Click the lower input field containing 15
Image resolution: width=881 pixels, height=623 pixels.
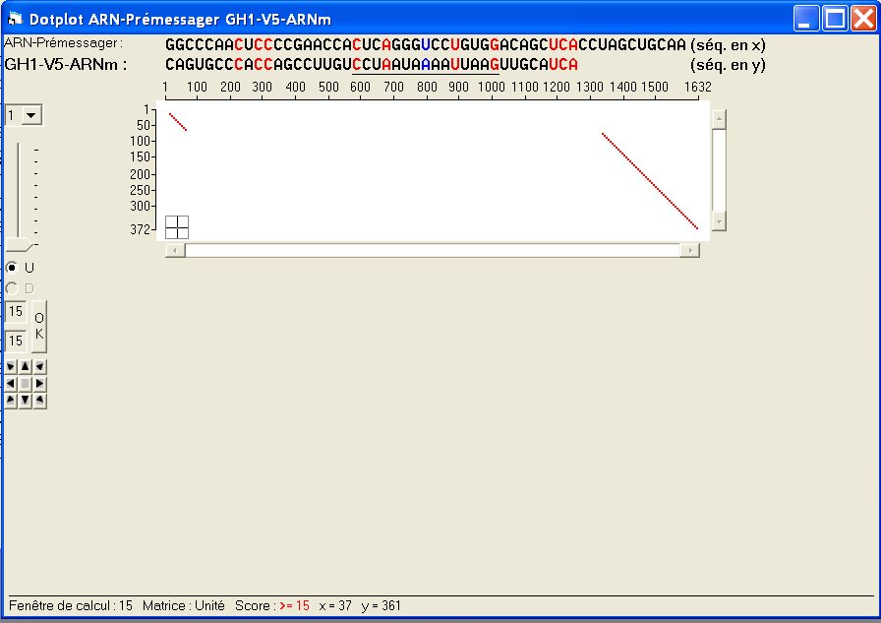[x=16, y=341]
